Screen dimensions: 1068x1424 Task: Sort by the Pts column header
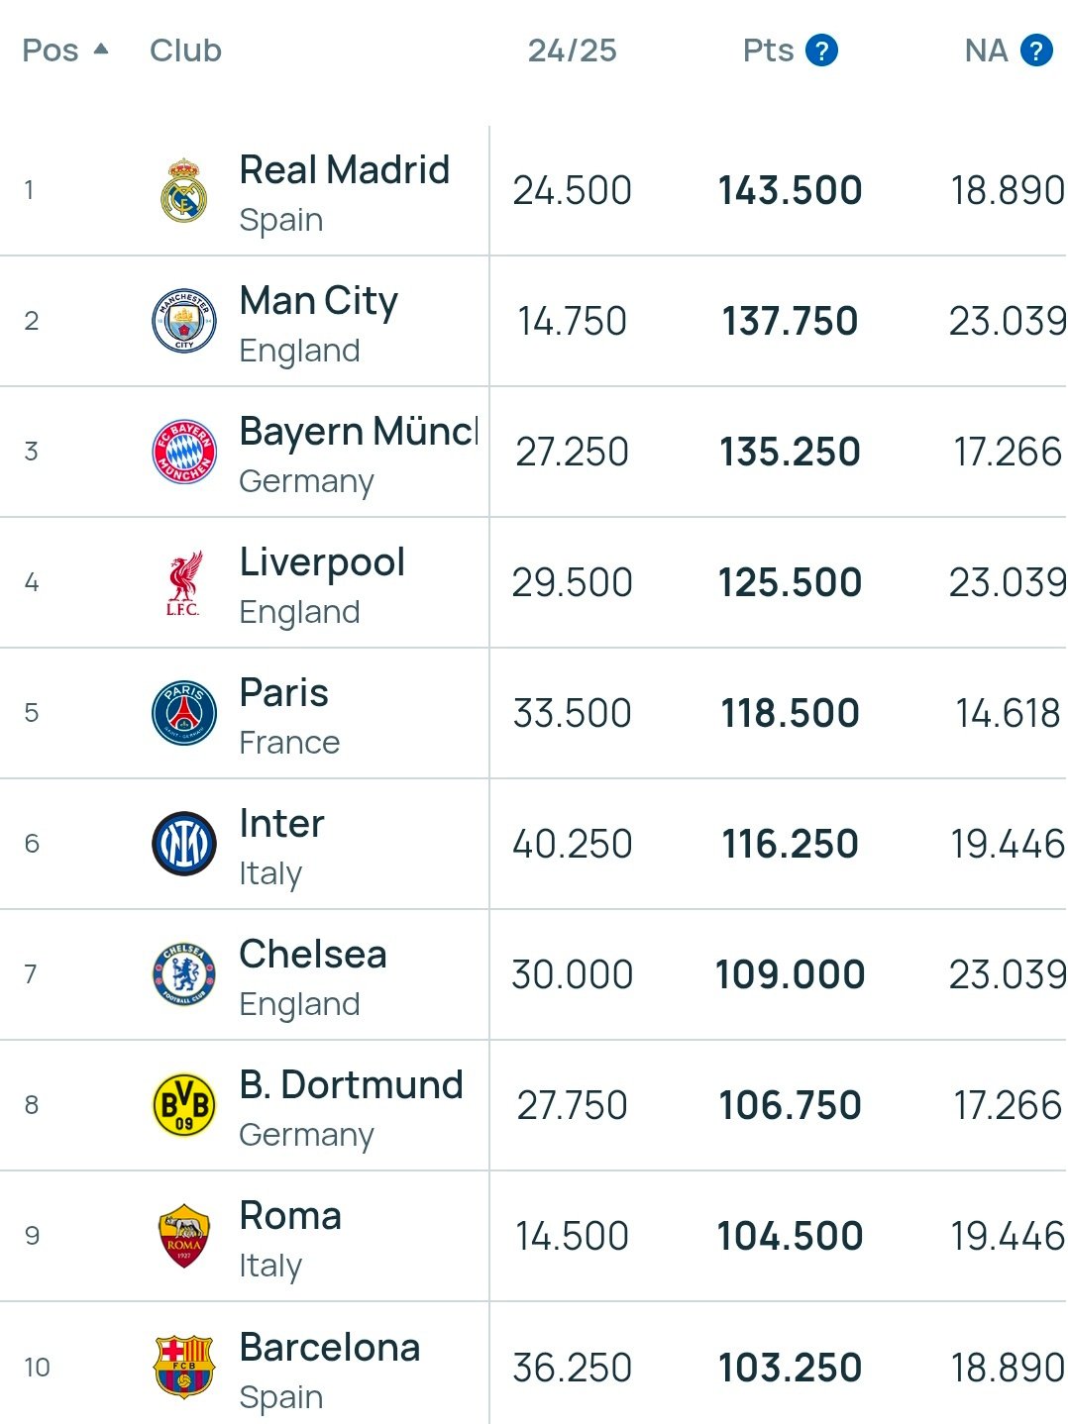768,51
